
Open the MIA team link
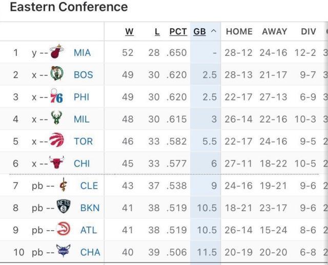click(82, 53)
